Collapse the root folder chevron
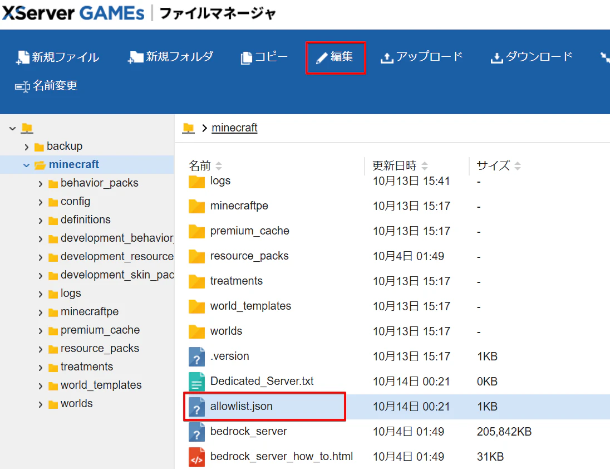The width and height of the screenshot is (610, 469). click(x=12, y=128)
